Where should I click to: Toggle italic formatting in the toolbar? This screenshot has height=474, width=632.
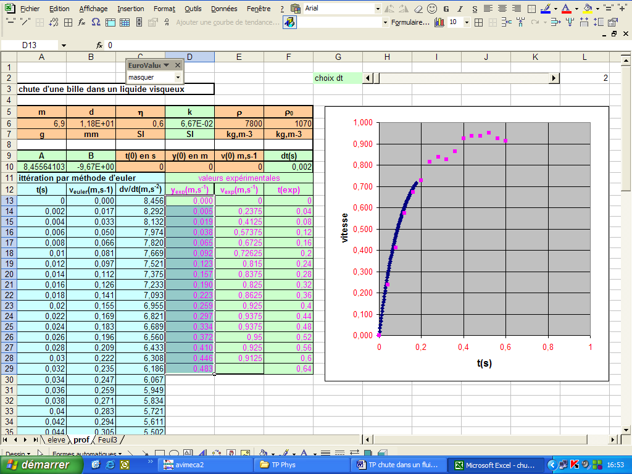(459, 9)
